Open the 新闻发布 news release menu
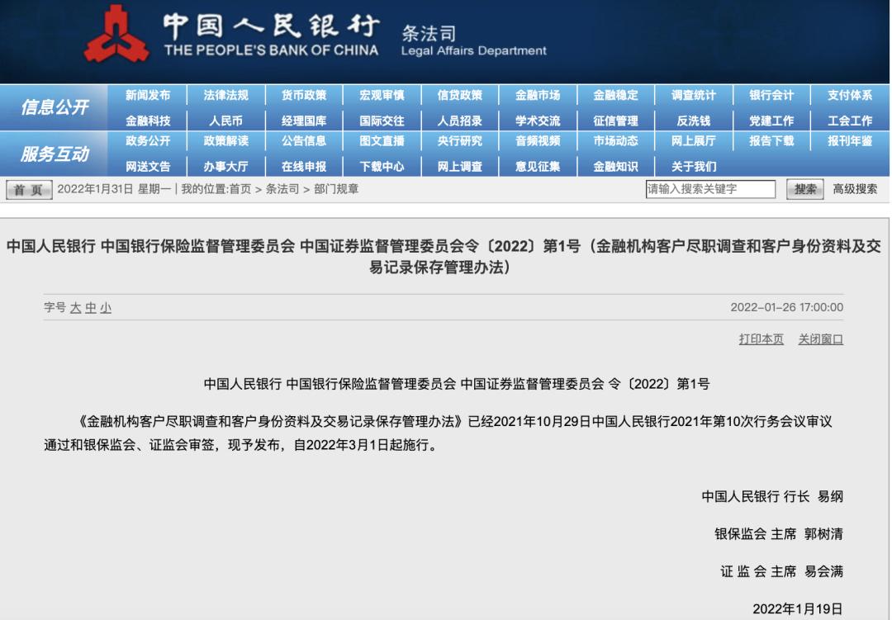Image resolution: width=892 pixels, height=620 pixels. (x=149, y=95)
